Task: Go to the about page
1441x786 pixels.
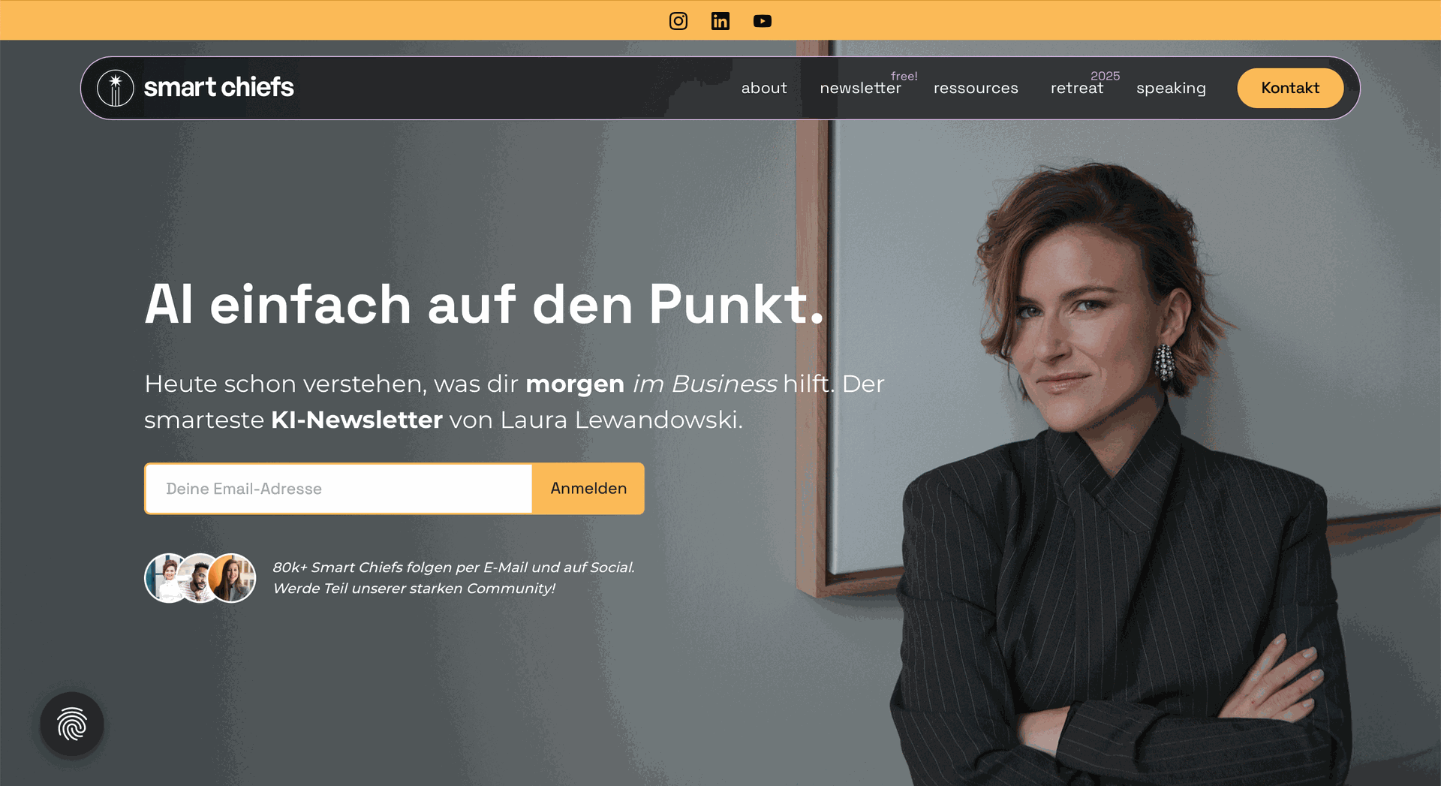Action: click(x=764, y=88)
